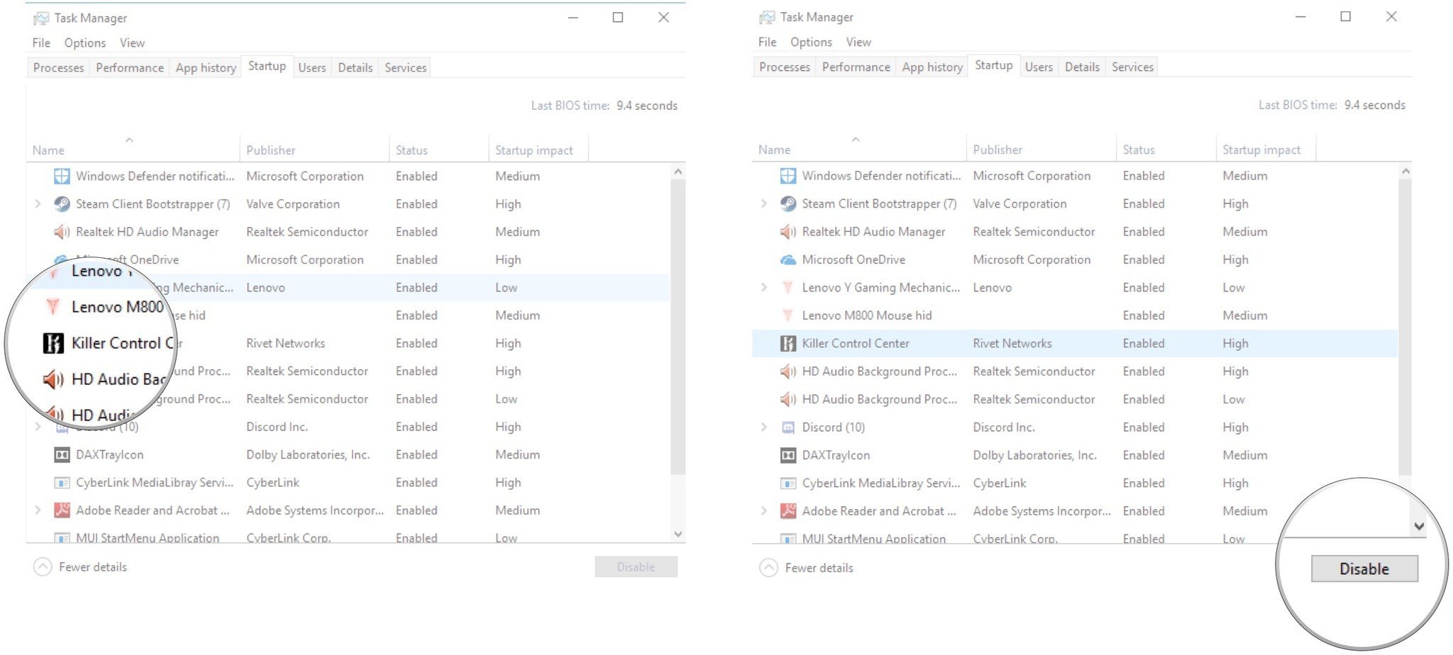Screen dimensions: 1453x655
Task: Expand the Steam Client Bootstrapper group
Action: click(x=765, y=203)
